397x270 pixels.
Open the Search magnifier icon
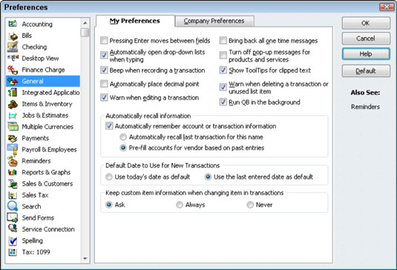[x=13, y=206]
